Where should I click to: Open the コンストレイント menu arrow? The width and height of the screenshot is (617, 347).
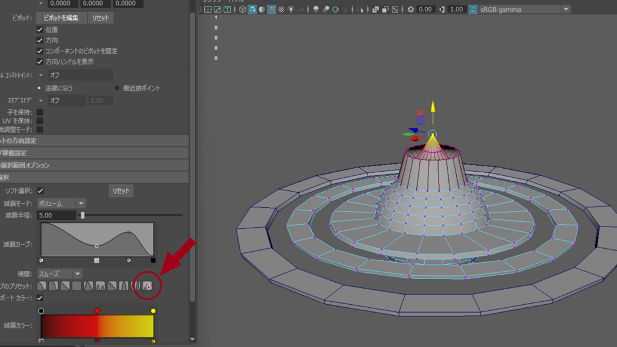pyautogui.click(x=40, y=75)
